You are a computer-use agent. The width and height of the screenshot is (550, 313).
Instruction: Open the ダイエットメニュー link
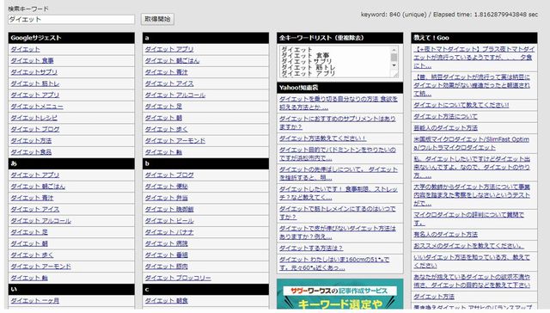tap(37, 107)
